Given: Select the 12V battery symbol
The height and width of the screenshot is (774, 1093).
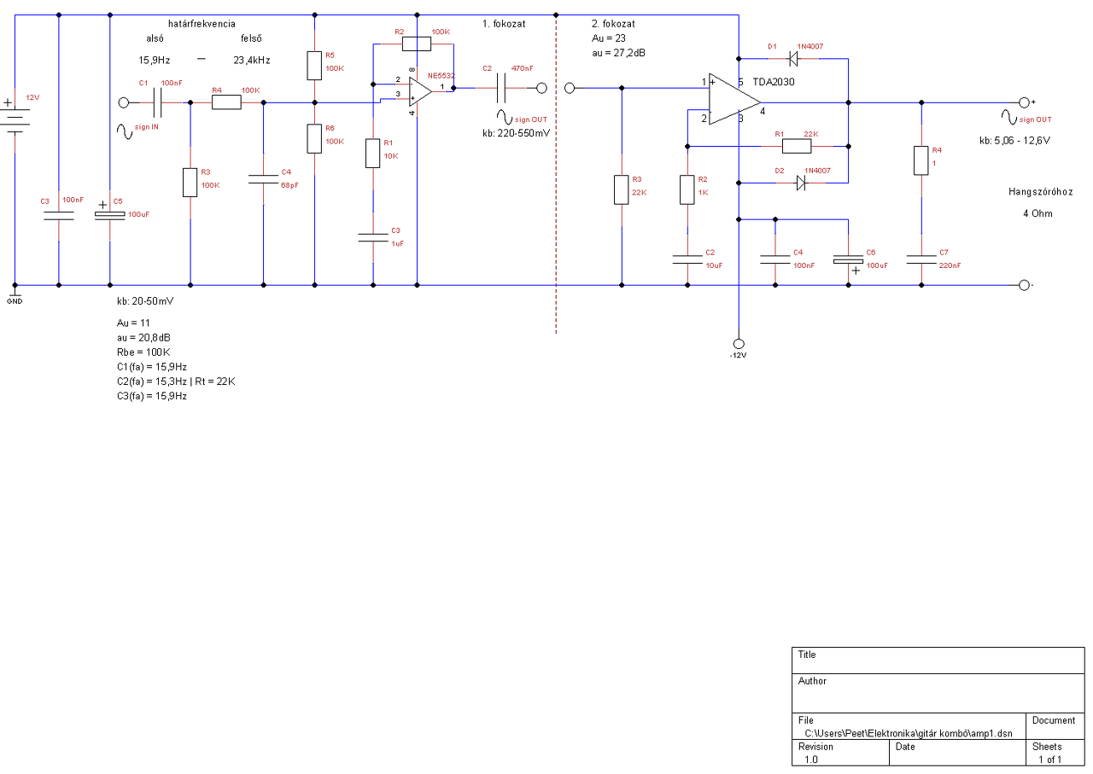Looking at the screenshot, I should coord(15,116).
